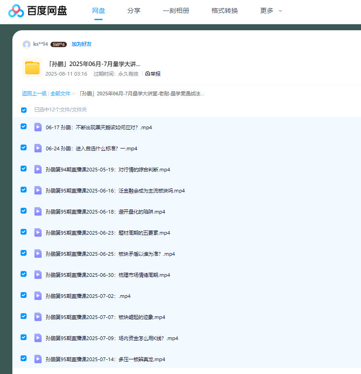Click the 举报 report icon link
This screenshot has height=374, width=361.
tap(153, 74)
